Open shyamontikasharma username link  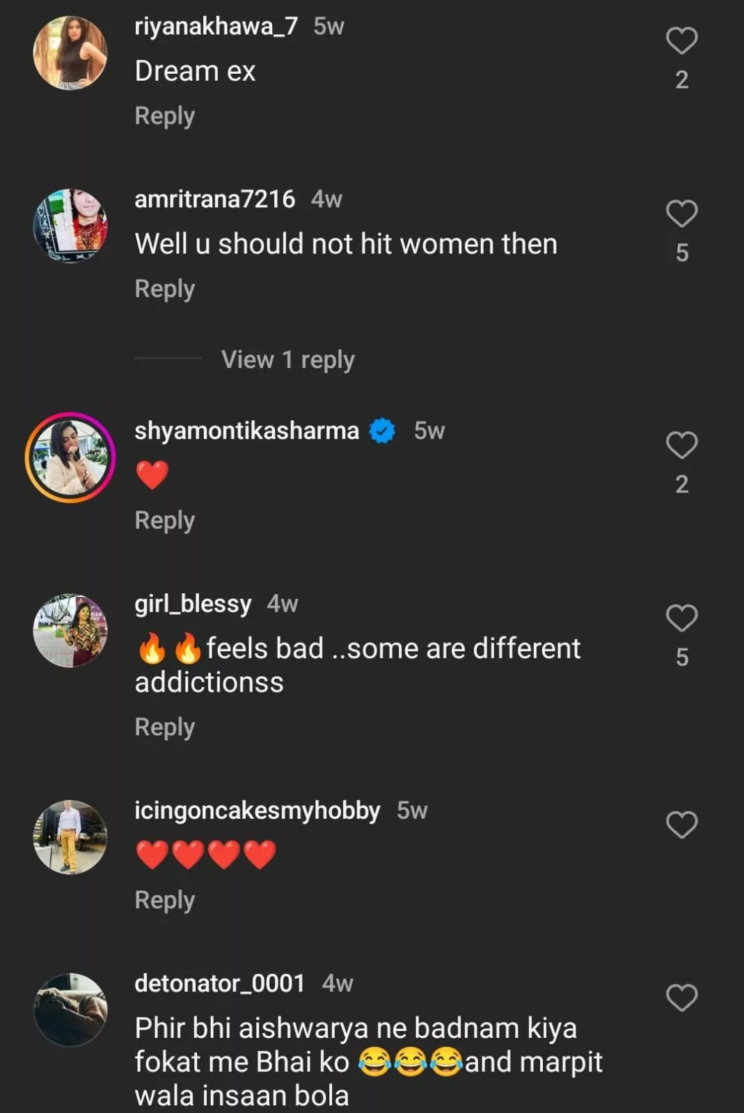(x=246, y=431)
